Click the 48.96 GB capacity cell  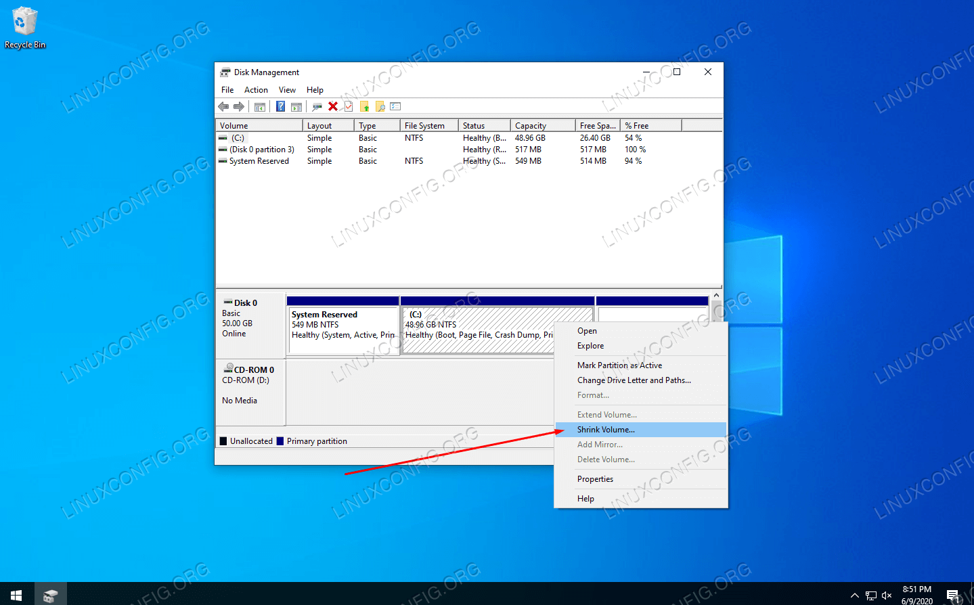coord(530,138)
